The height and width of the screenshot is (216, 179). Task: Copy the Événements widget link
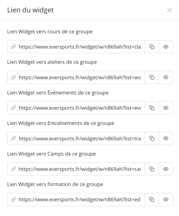click(x=152, y=108)
